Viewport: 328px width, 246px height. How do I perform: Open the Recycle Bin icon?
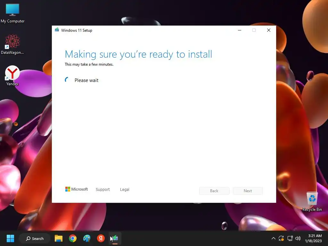(312, 202)
